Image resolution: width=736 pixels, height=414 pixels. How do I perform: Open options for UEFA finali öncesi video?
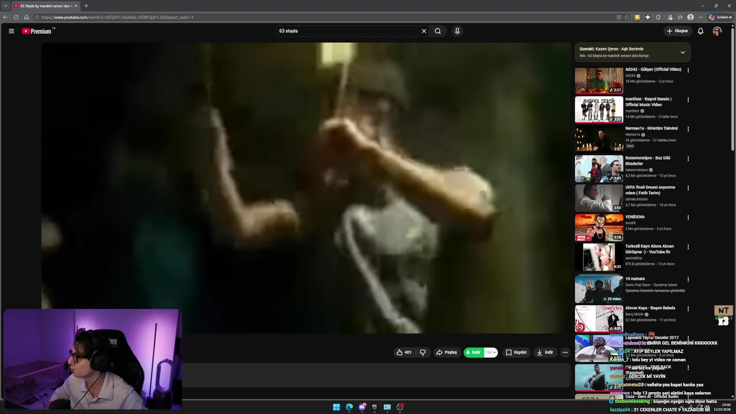(x=688, y=188)
